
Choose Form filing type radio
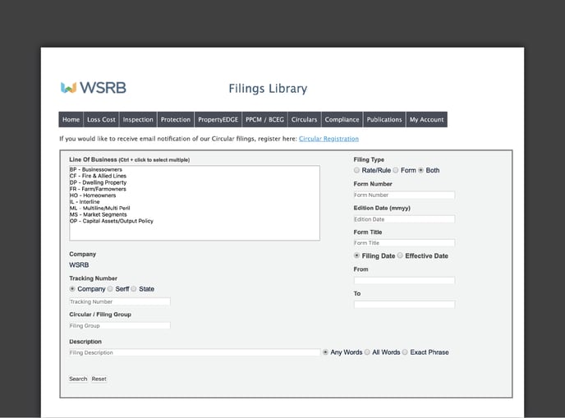[x=396, y=170]
